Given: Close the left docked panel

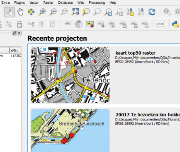Looking at the screenshot, I should click(x=19, y=33).
